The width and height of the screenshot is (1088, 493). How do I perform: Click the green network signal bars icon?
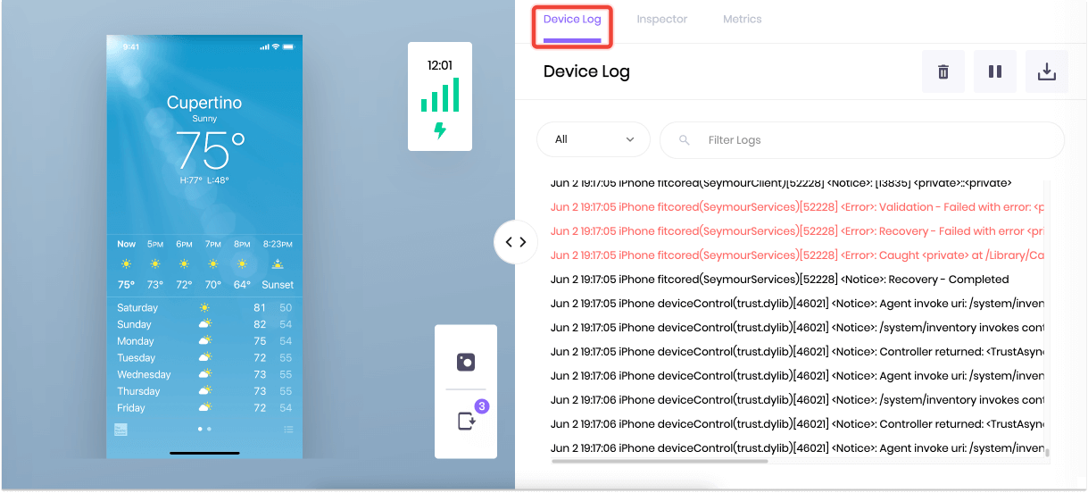point(440,95)
